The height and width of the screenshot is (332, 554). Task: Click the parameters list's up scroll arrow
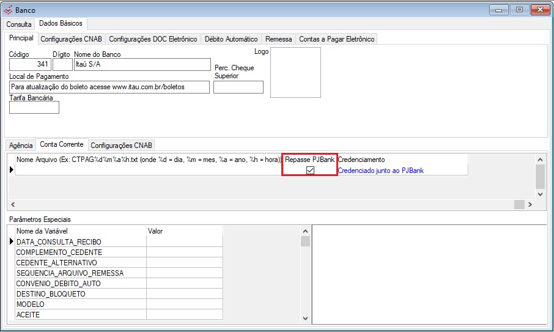(305, 231)
